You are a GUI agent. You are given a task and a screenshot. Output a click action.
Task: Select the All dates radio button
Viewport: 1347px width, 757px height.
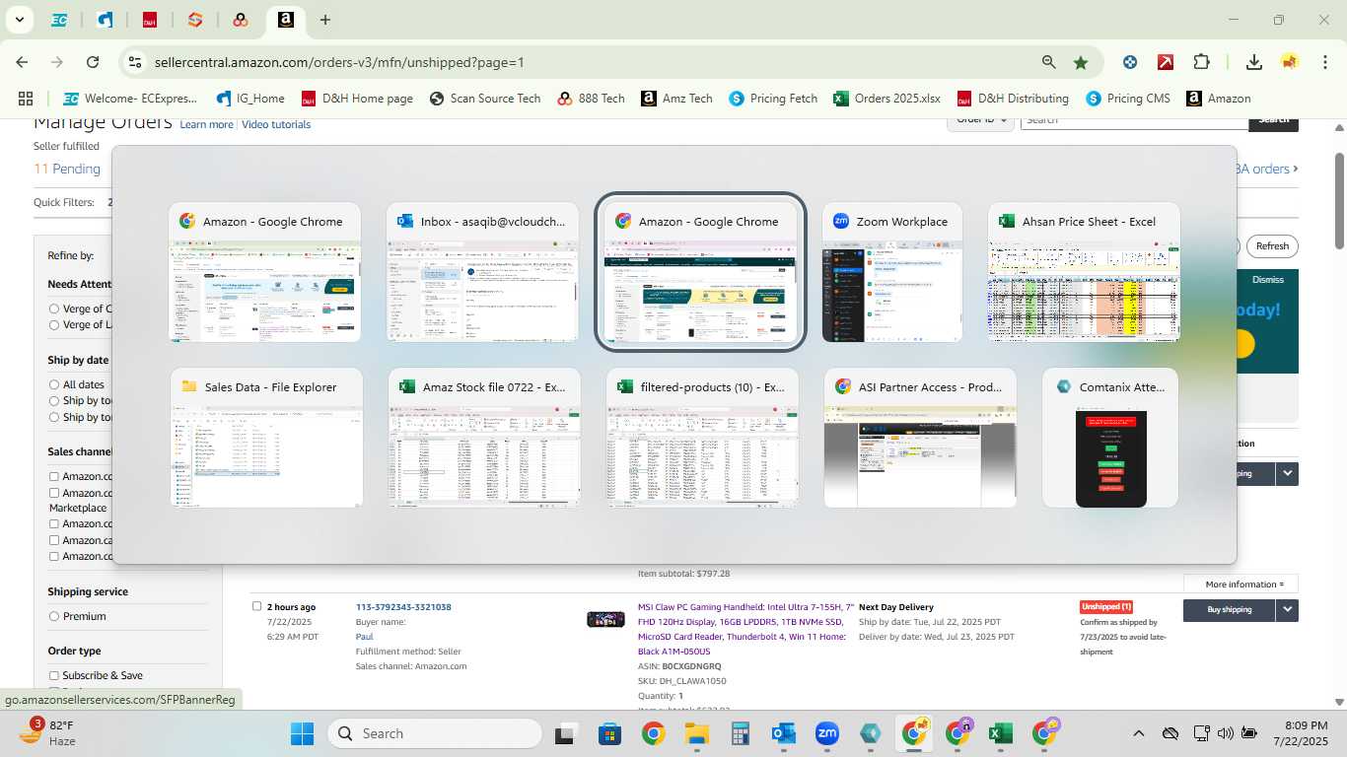(54, 384)
